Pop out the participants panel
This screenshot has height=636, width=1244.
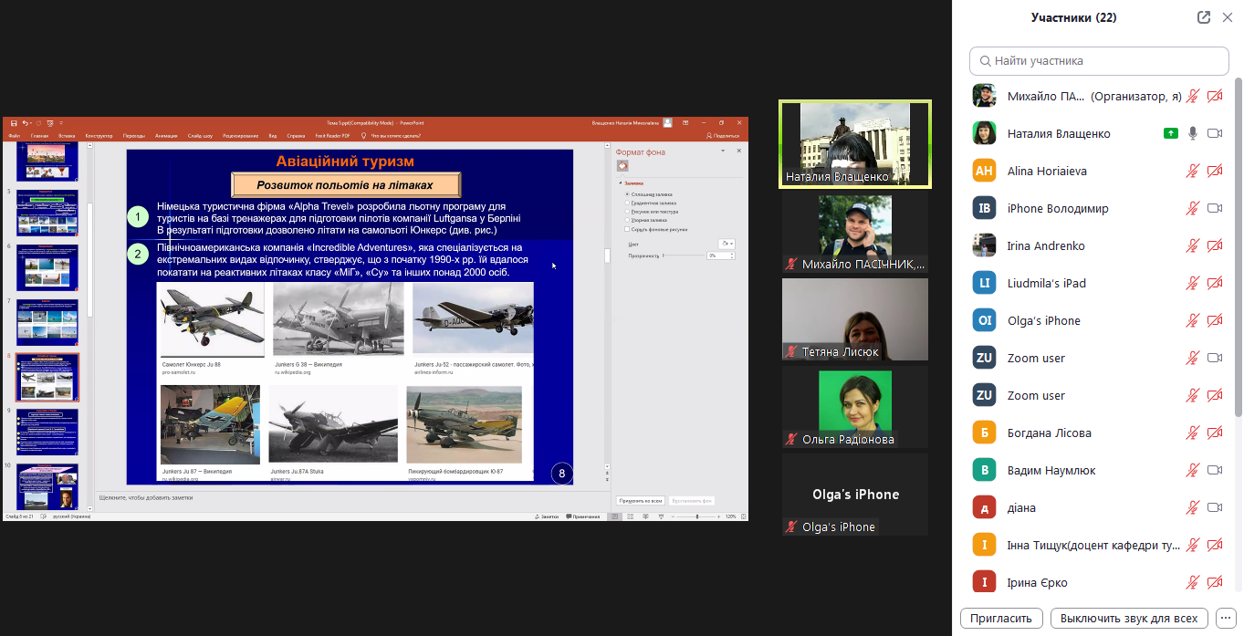tap(1204, 17)
